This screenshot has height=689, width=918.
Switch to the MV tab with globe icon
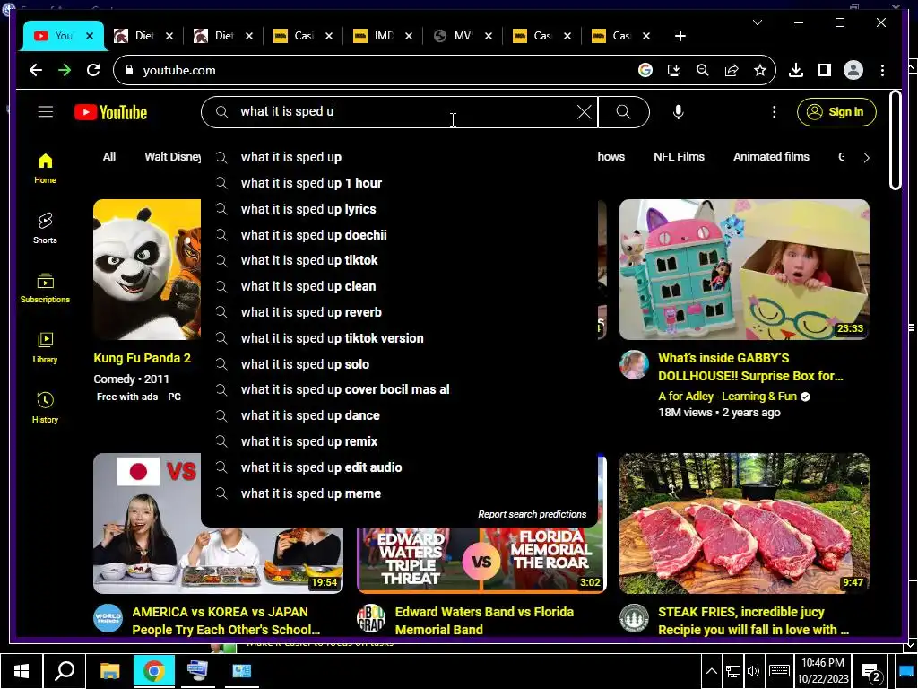point(463,36)
